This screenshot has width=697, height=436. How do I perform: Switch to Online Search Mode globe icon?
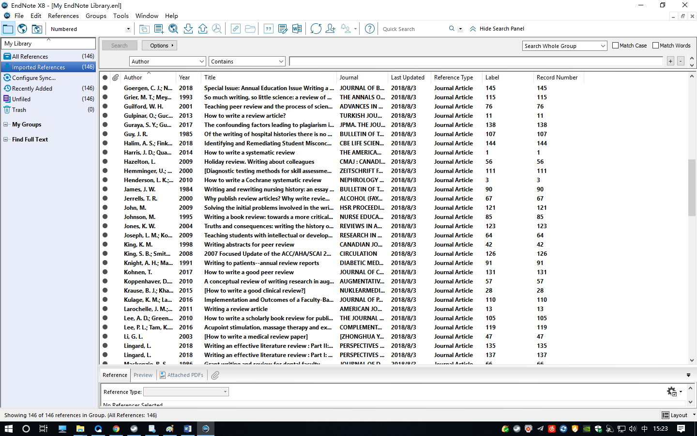(22, 29)
